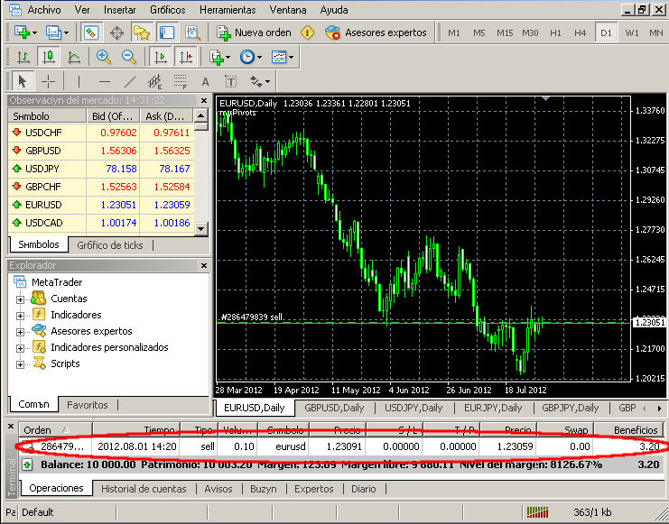The height and width of the screenshot is (524, 669).
Task: Click the zoom out magnifier icon
Action: [x=129, y=57]
